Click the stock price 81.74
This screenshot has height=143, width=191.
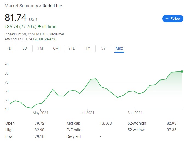16,18
